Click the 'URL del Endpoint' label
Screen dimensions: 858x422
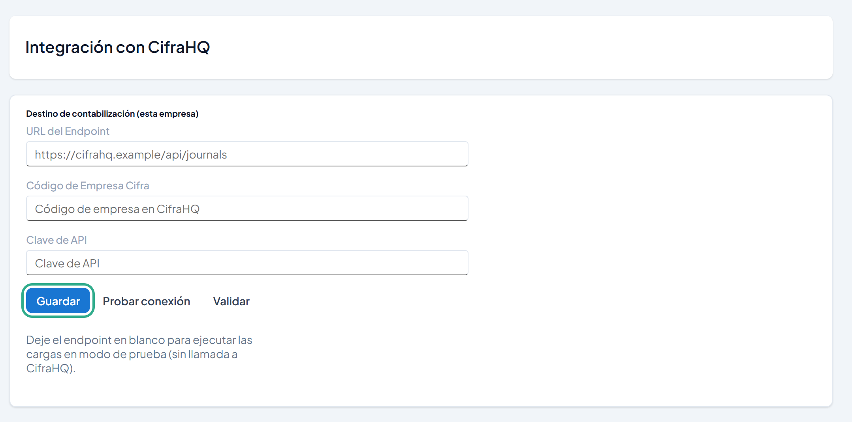coord(68,131)
